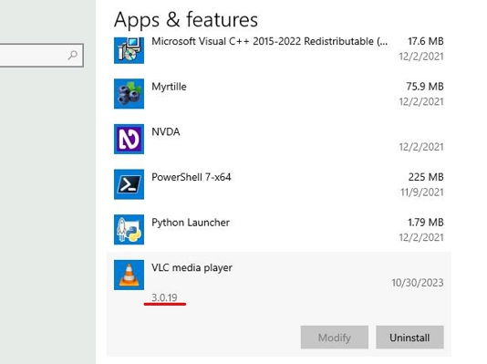Uninstall VLC media player
The image size is (487, 364).
click(x=409, y=338)
